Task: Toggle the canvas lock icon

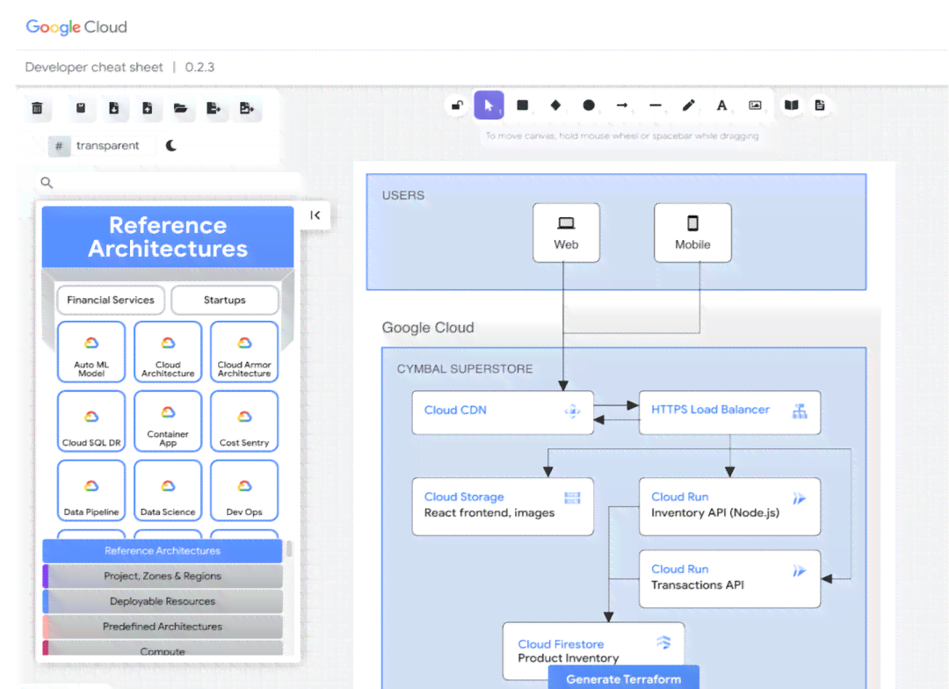Action: tap(458, 105)
